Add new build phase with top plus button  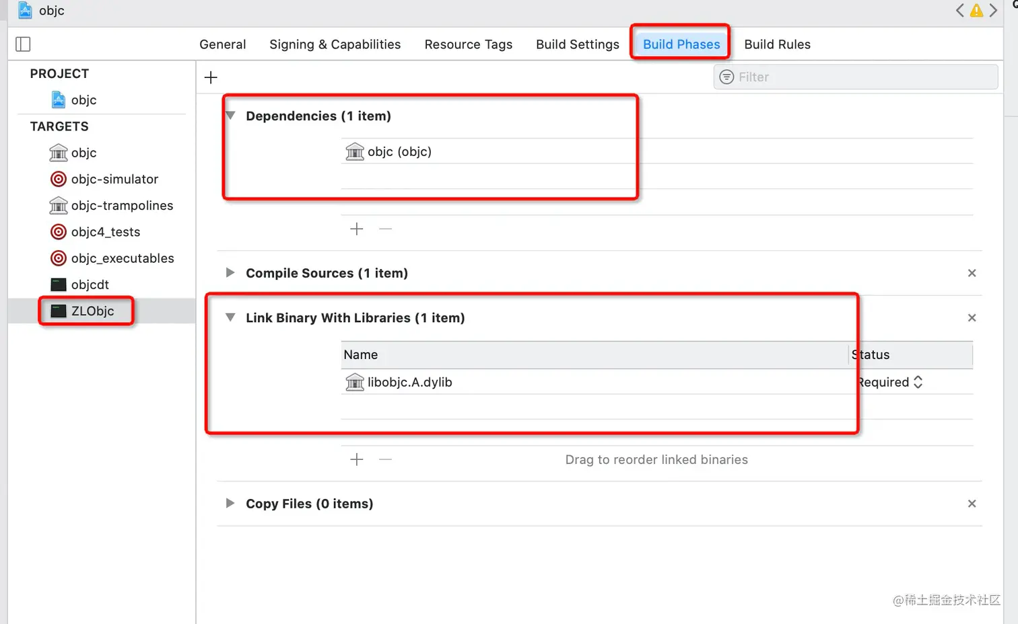[211, 77]
